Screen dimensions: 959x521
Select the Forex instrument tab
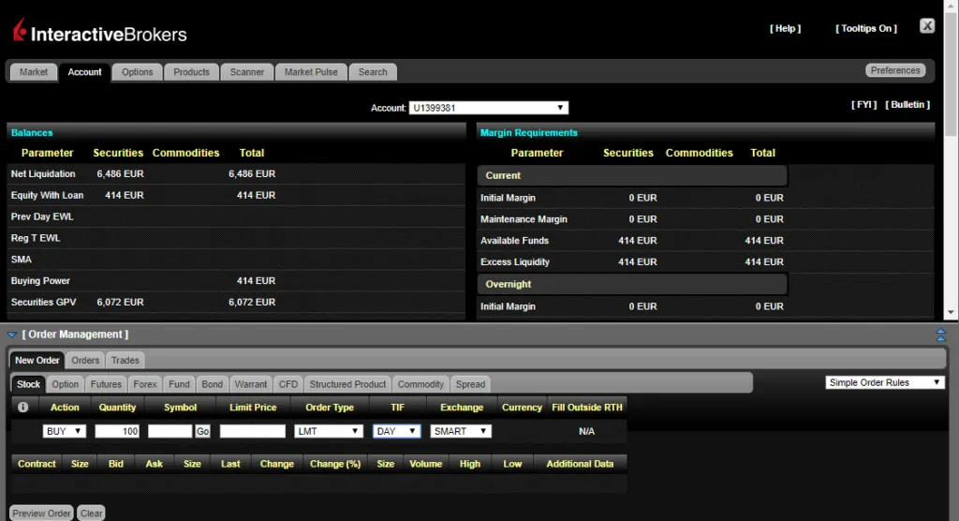point(145,384)
